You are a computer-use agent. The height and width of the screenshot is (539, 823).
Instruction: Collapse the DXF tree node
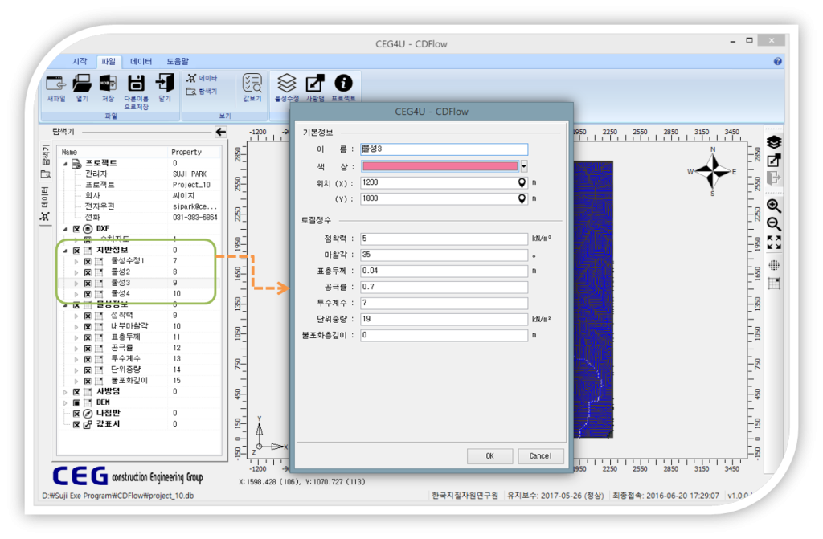66,229
